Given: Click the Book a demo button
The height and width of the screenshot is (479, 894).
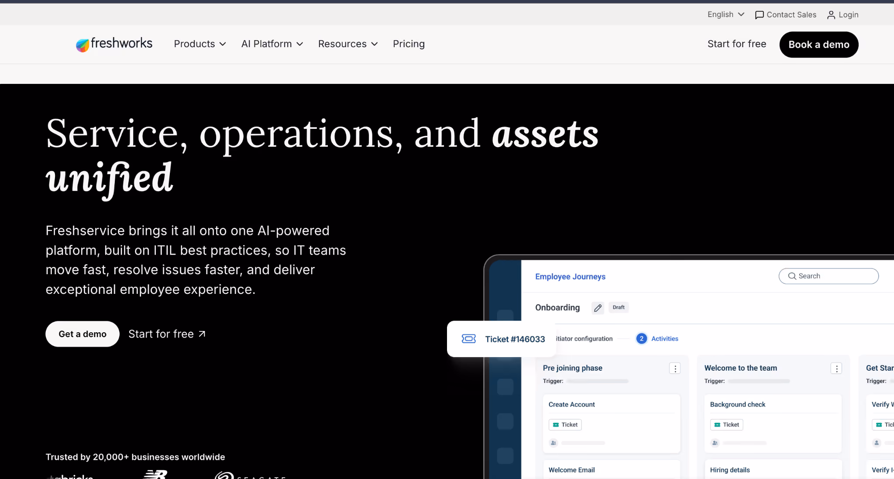Looking at the screenshot, I should tap(819, 45).
